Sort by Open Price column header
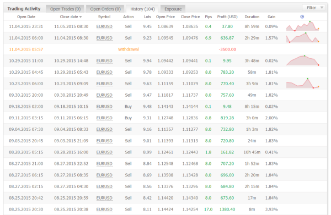331x215 pixels. (x=165, y=17)
